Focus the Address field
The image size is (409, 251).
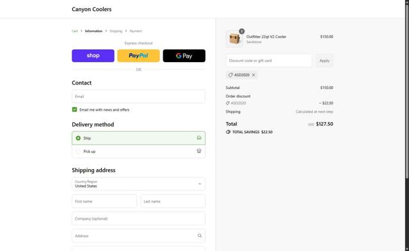pos(138,236)
